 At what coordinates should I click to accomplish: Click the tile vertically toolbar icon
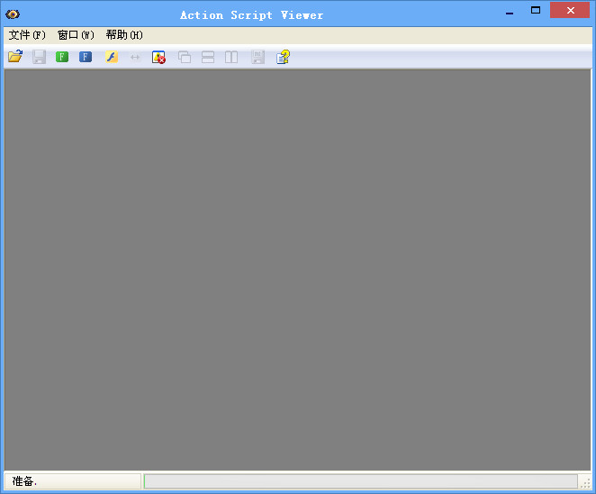pos(231,57)
